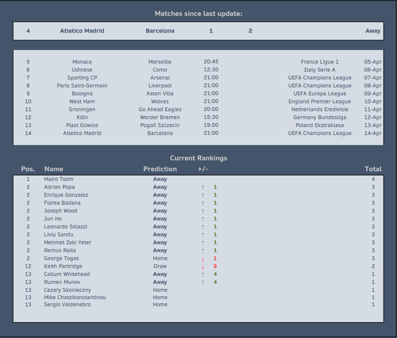The width and height of the screenshot is (397, 338).
Task: Select player 'Liviu Sandu'
Action: coord(59,235)
